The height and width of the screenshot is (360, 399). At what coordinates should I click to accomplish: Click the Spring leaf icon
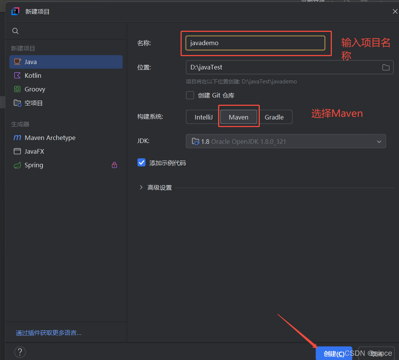pyautogui.click(x=17, y=165)
